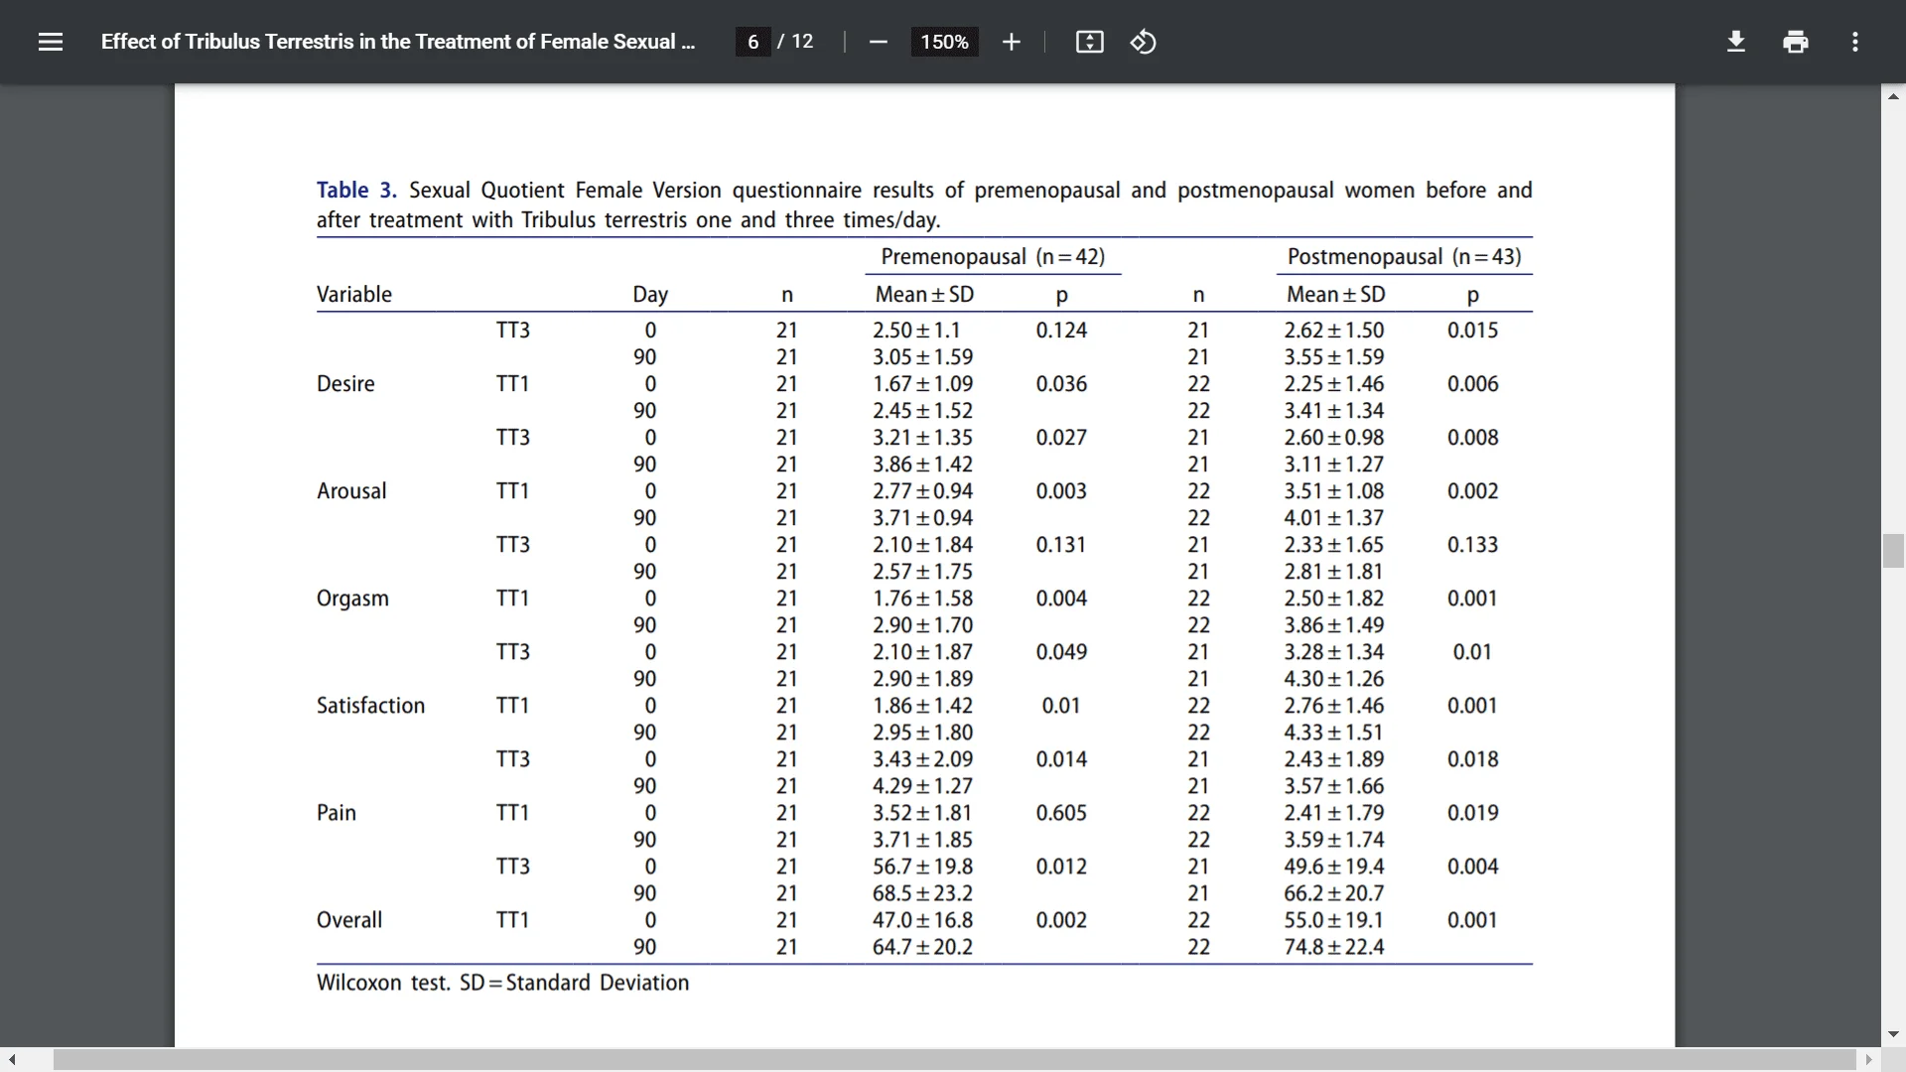Edit the page number field
Viewport: 1906px width, 1072px height.
[x=753, y=42]
